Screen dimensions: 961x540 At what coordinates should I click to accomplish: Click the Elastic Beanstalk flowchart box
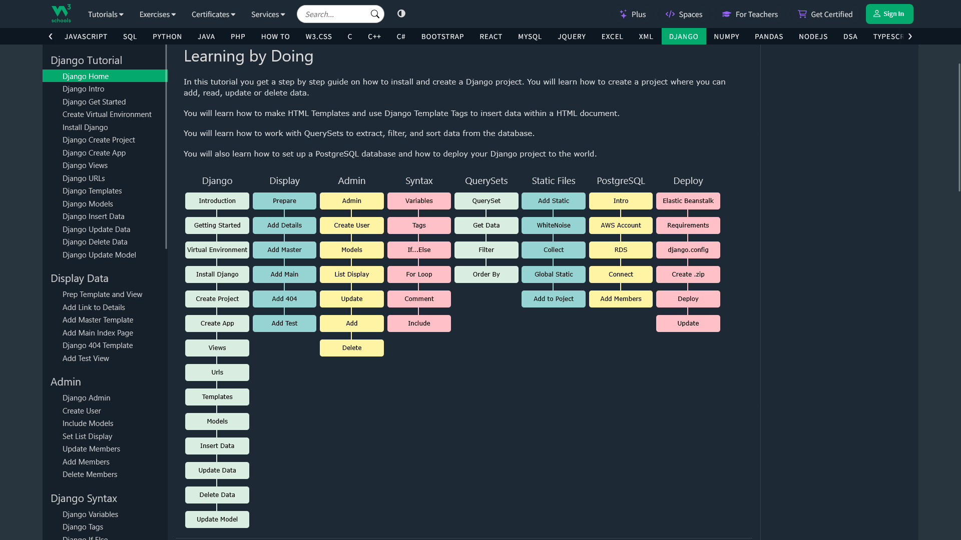pyautogui.click(x=688, y=201)
